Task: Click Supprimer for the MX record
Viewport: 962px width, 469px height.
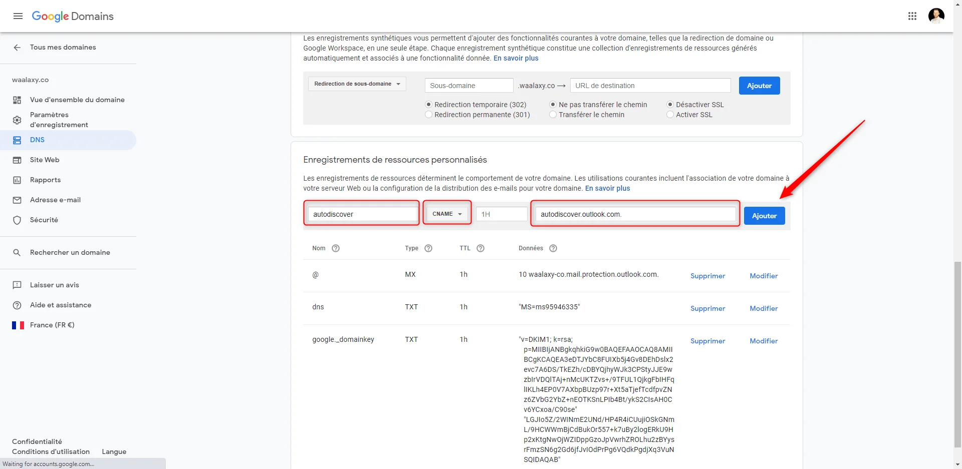Action: (x=707, y=276)
